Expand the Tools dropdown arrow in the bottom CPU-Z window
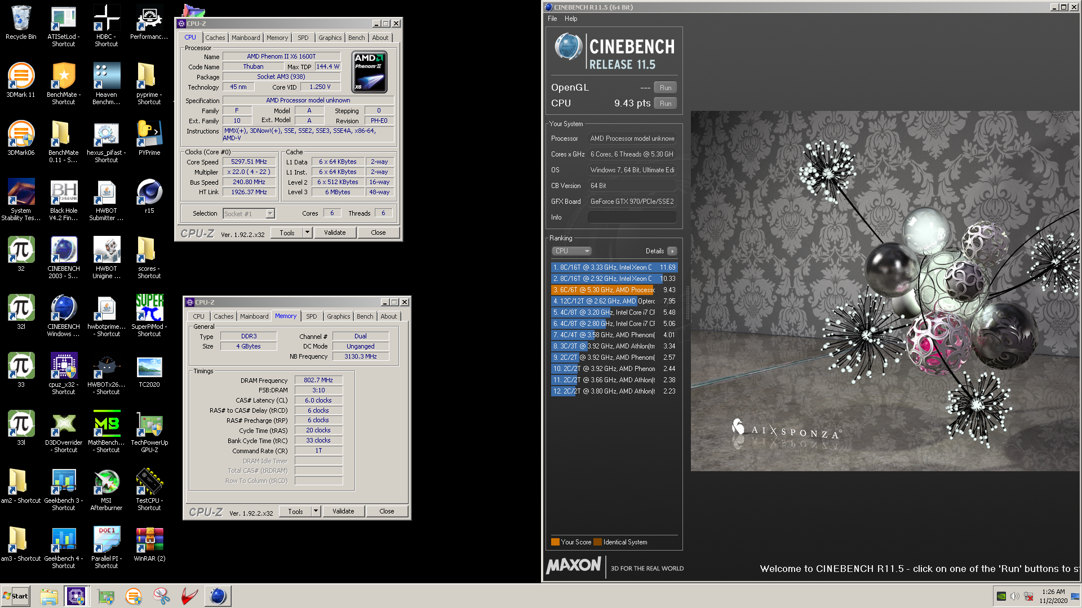 click(316, 511)
